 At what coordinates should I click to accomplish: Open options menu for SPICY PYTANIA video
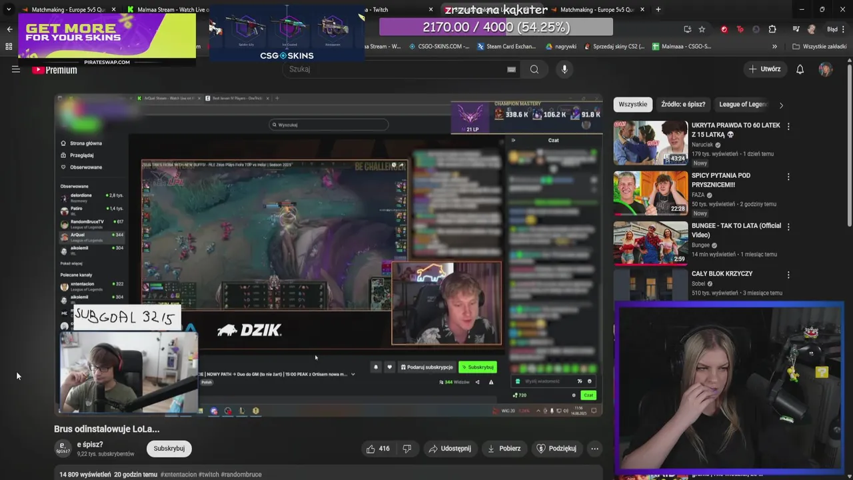(x=788, y=177)
